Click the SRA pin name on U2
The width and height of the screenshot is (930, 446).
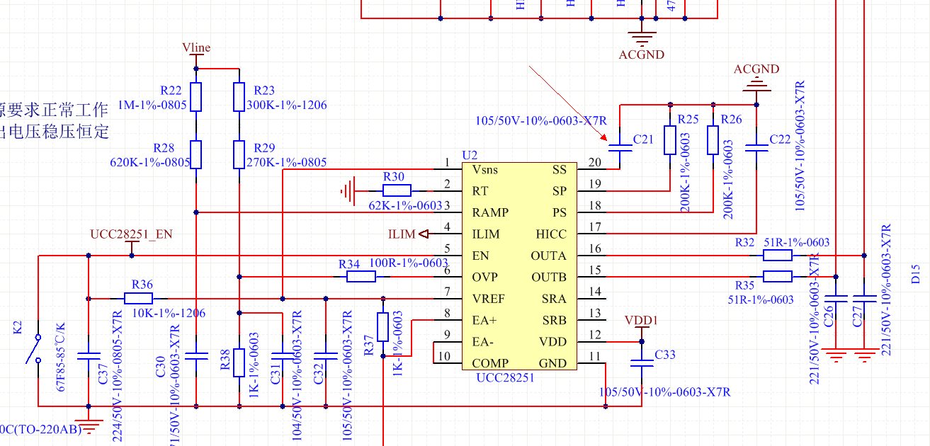(x=555, y=299)
